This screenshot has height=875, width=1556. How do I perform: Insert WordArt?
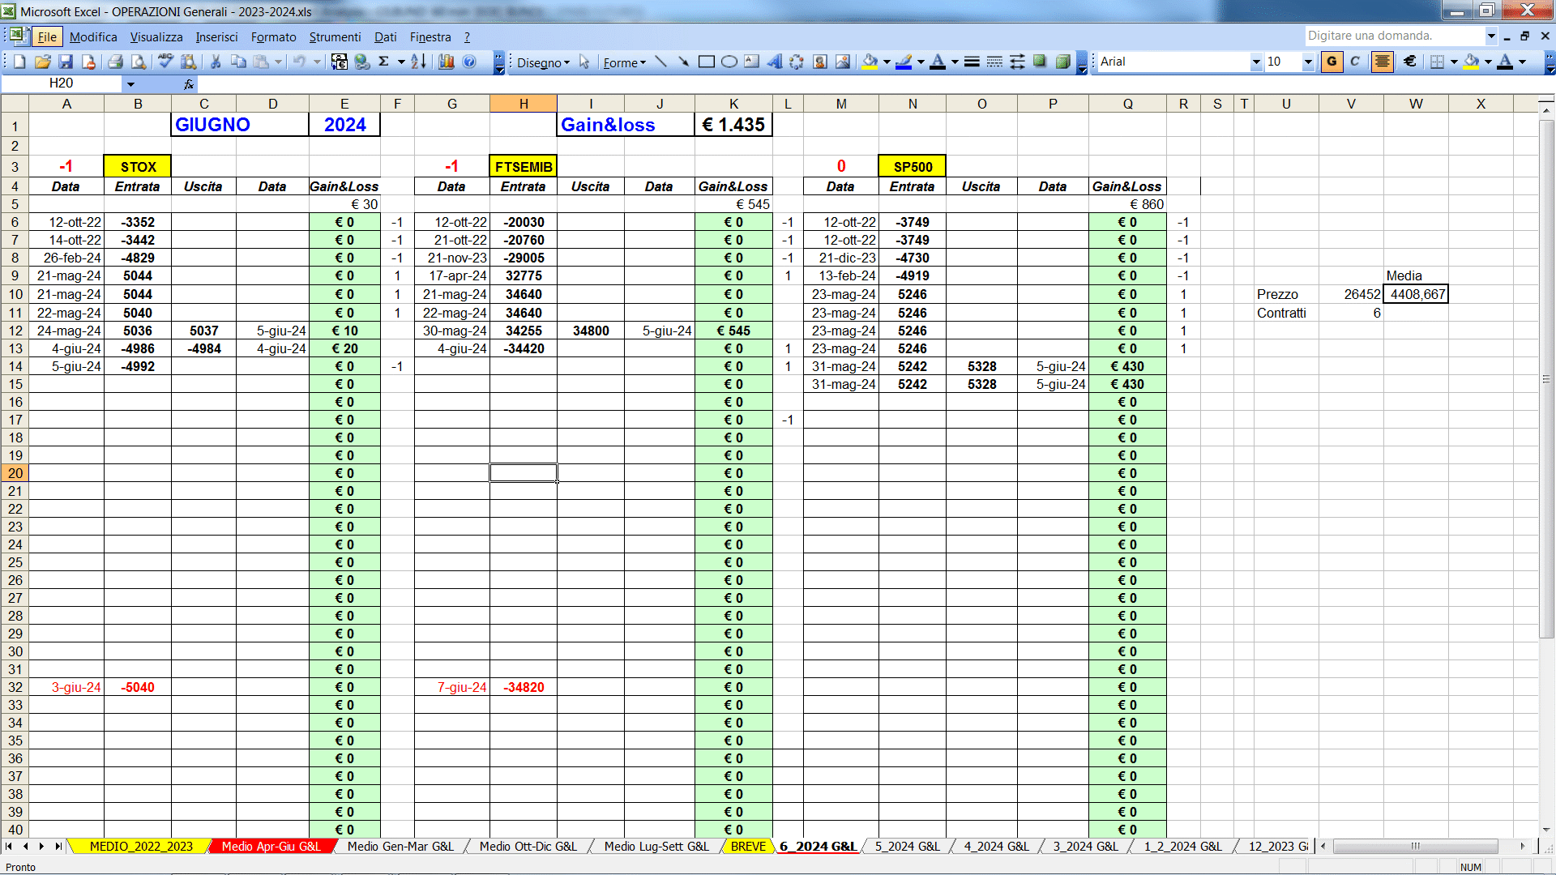[775, 62]
